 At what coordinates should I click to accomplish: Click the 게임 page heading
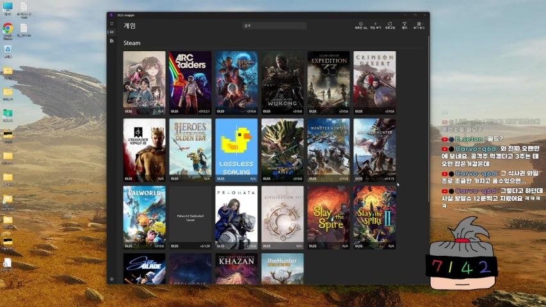[x=129, y=26]
